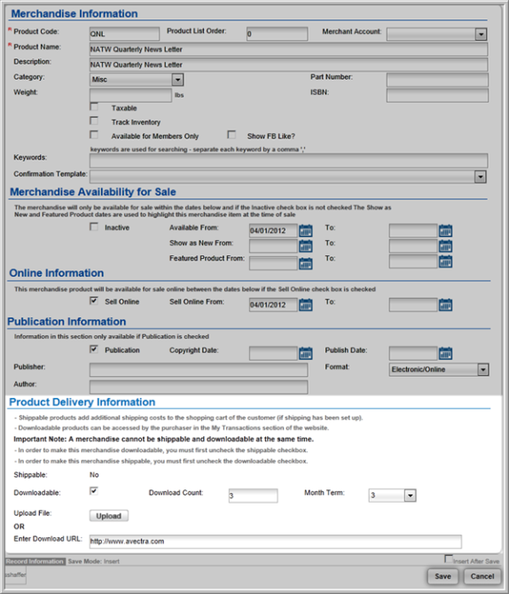The height and width of the screenshot is (594, 509).
Task: Click the Save button
Action: [442, 576]
